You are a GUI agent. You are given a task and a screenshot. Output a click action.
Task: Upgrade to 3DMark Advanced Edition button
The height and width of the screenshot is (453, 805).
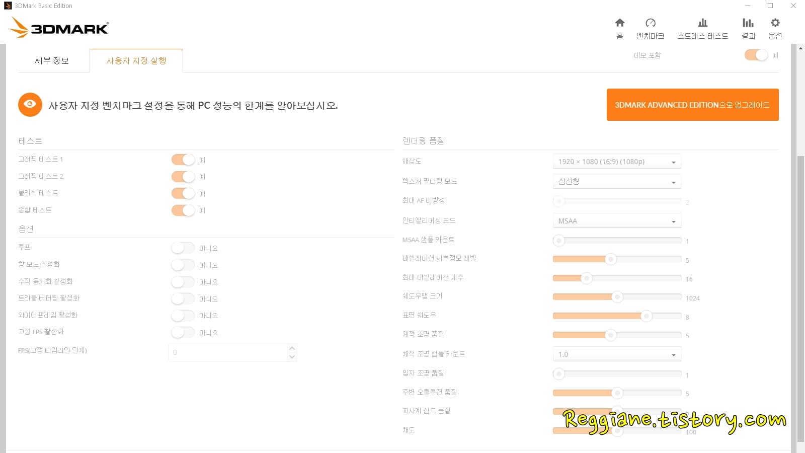tap(692, 105)
